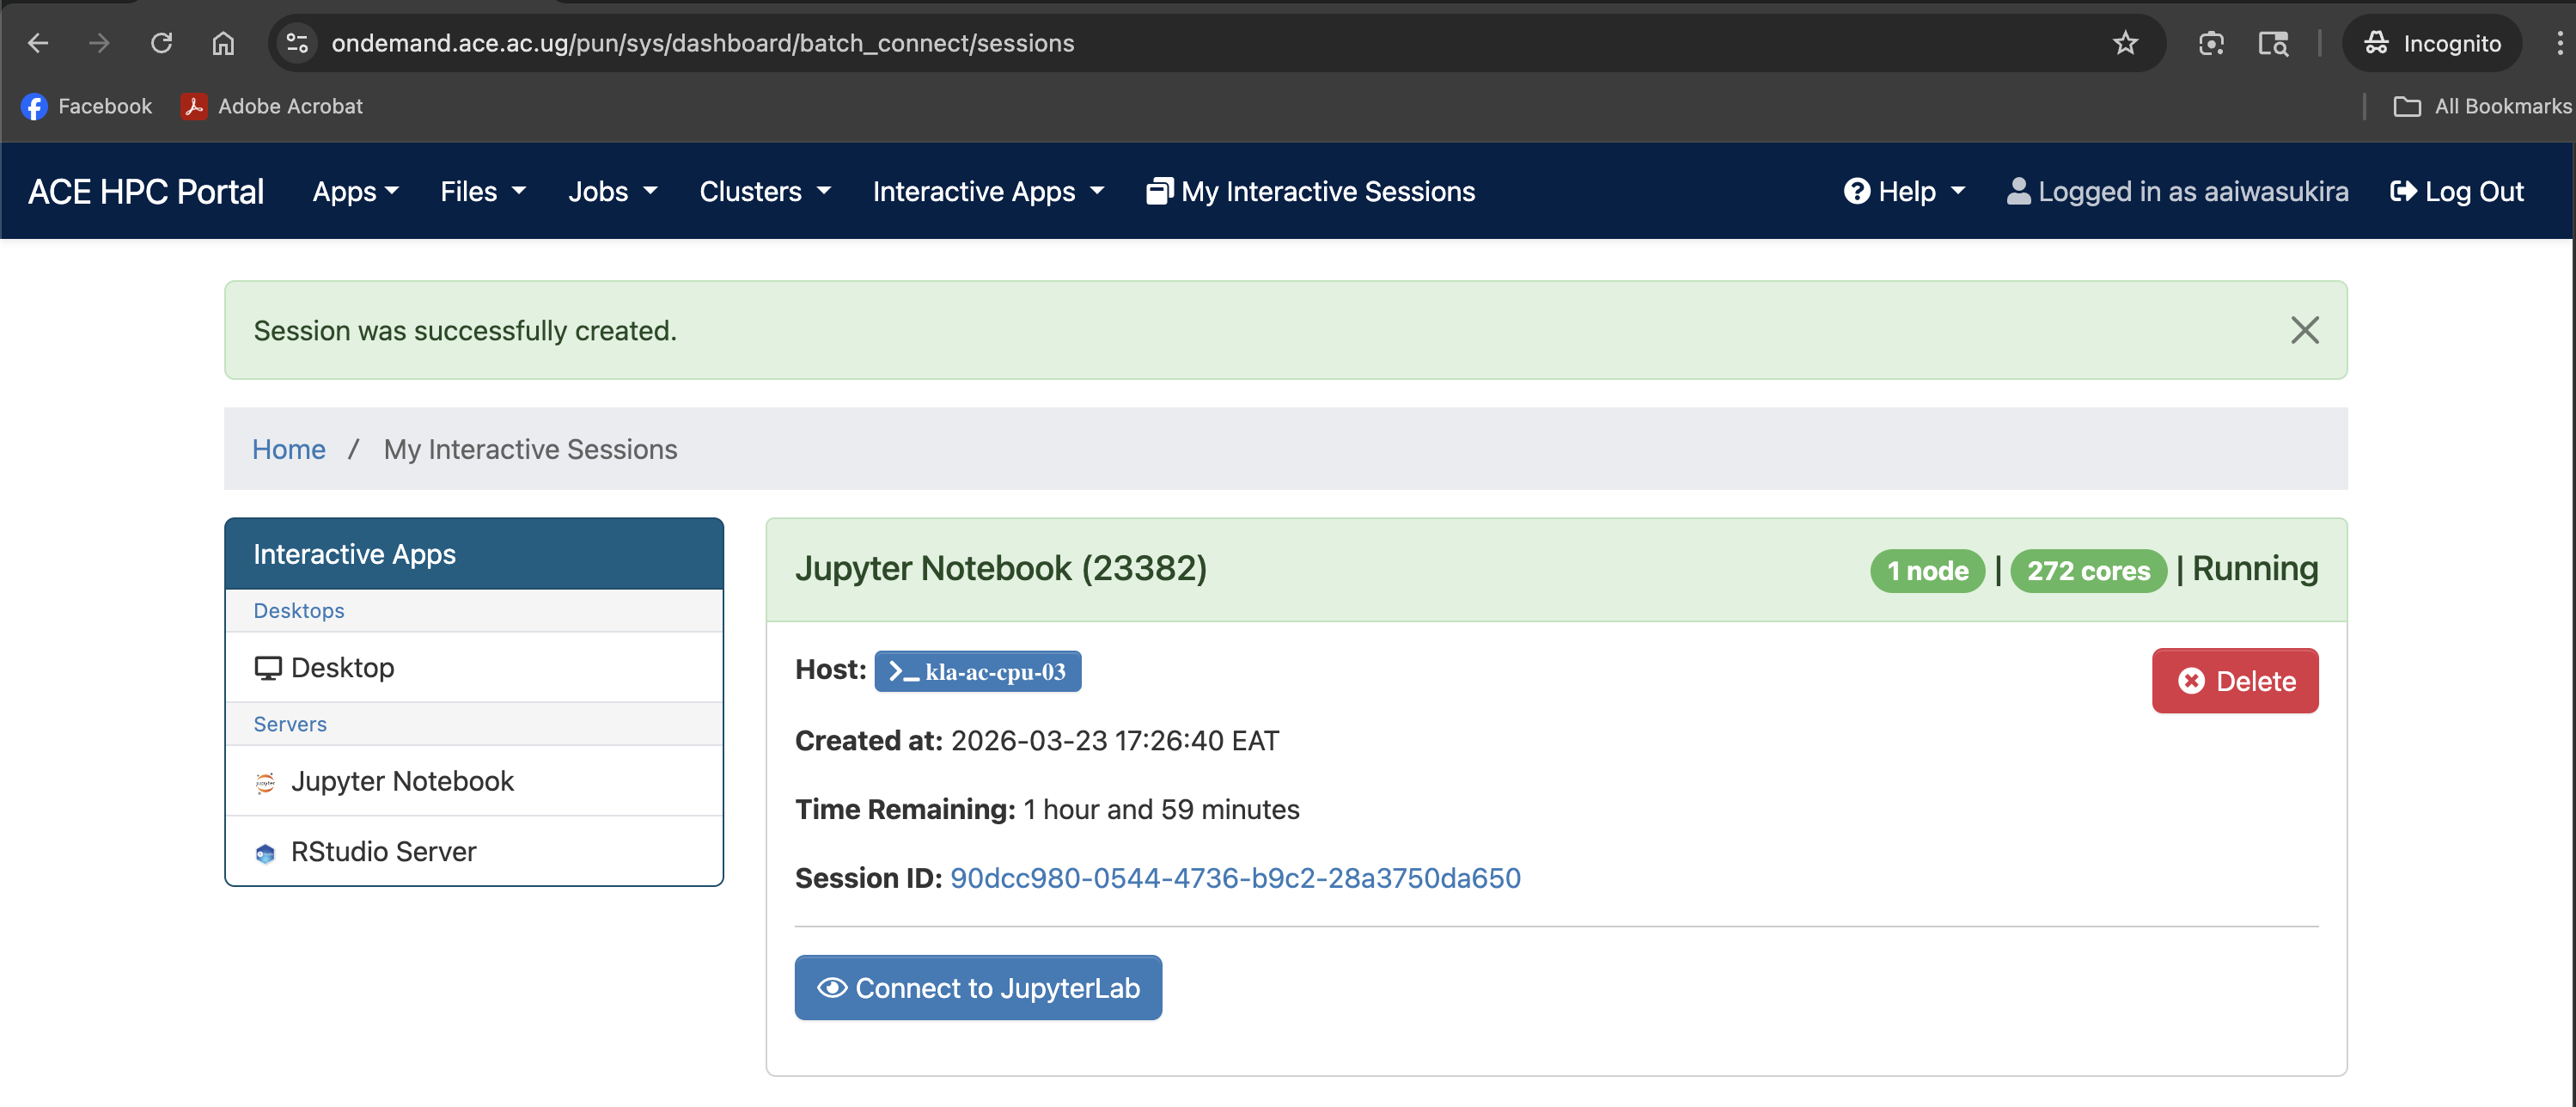Launch RStudio Server from Interactive Apps panel

(x=382, y=851)
